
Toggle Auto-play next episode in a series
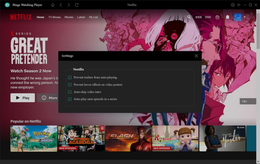pos(70,99)
